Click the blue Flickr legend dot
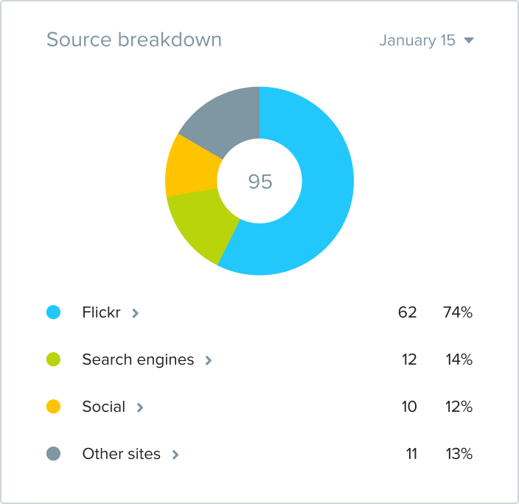 (x=53, y=312)
